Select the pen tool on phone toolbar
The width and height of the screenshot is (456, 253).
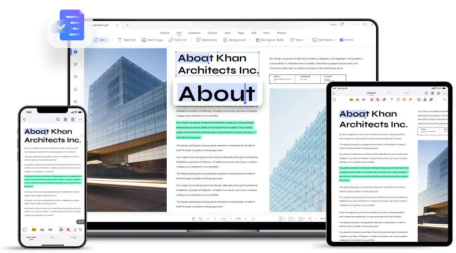pyautogui.click(x=61, y=230)
